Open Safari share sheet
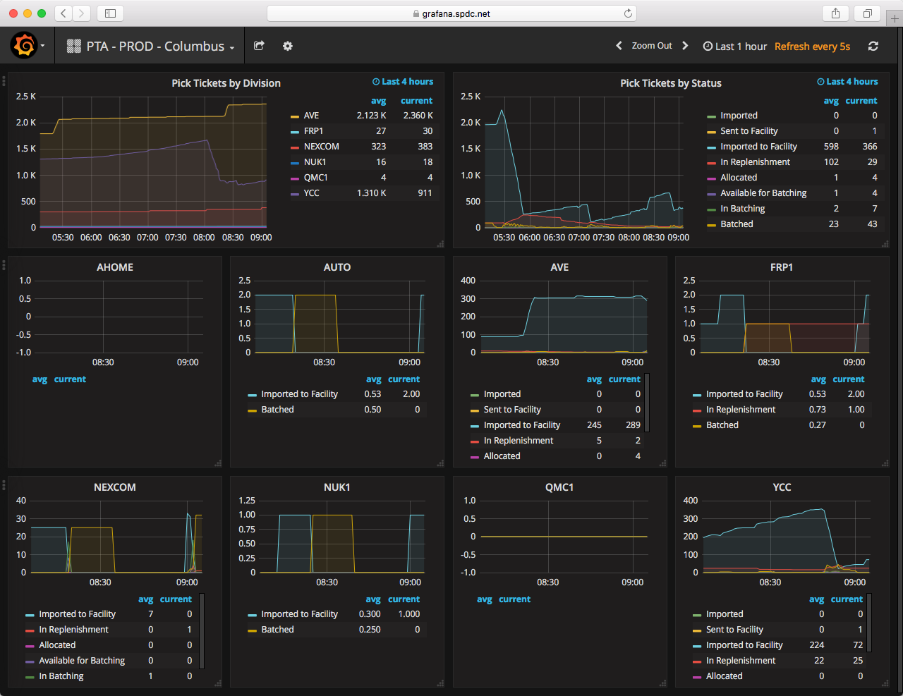This screenshot has width=903, height=696. [x=835, y=13]
